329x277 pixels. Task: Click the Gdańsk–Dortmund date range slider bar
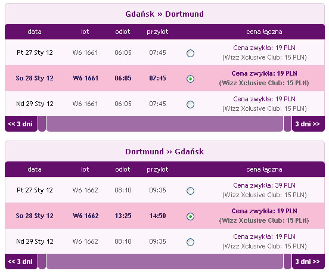(x=164, y=124)
